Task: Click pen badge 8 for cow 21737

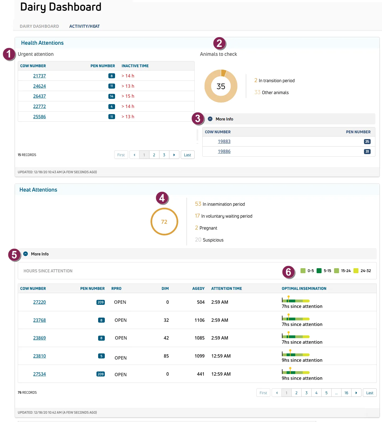Action: (x=112, y=76)
